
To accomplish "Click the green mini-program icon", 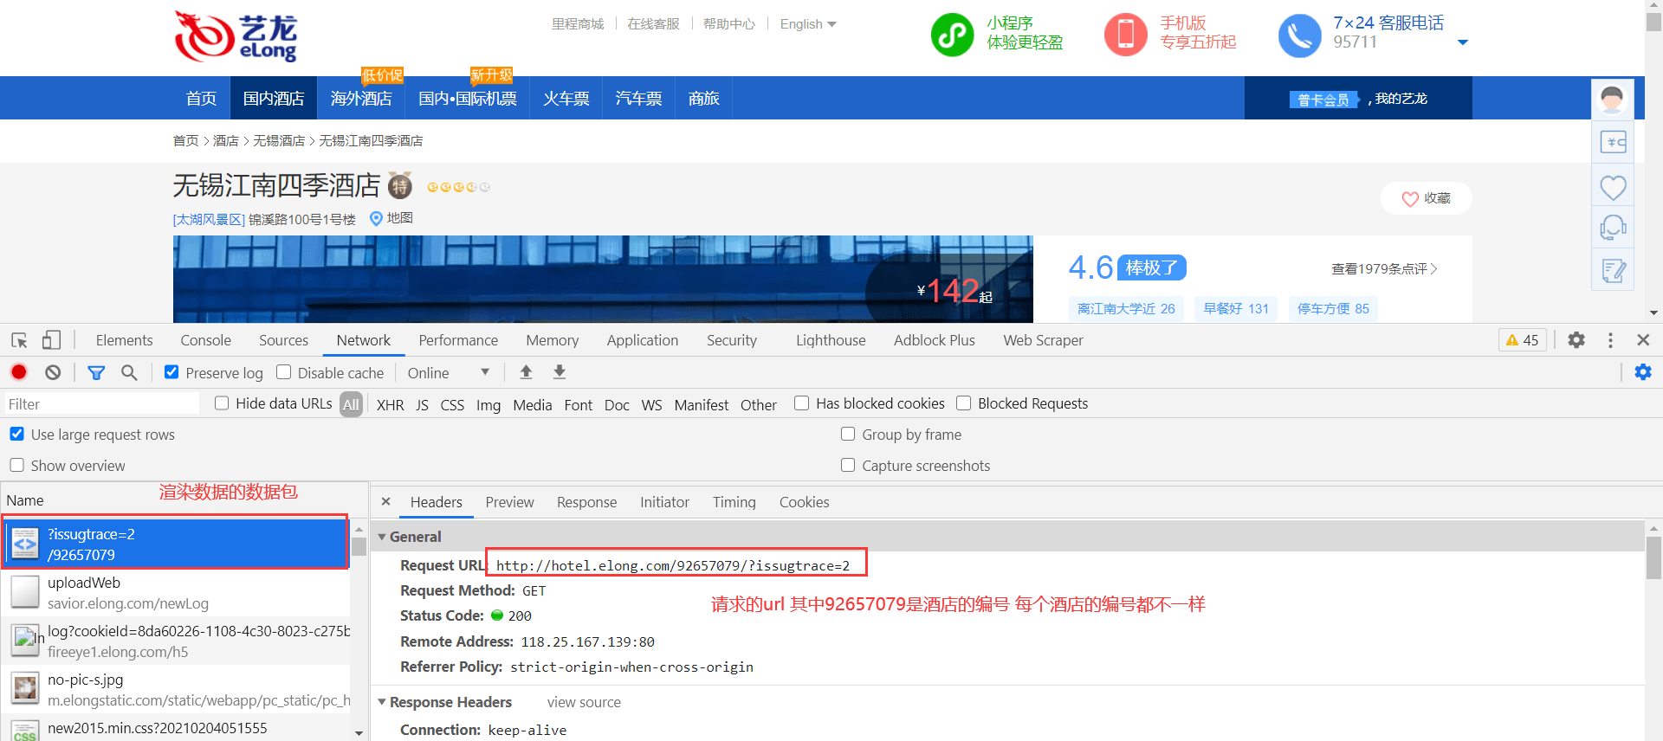I will click(x=952, y=35).
